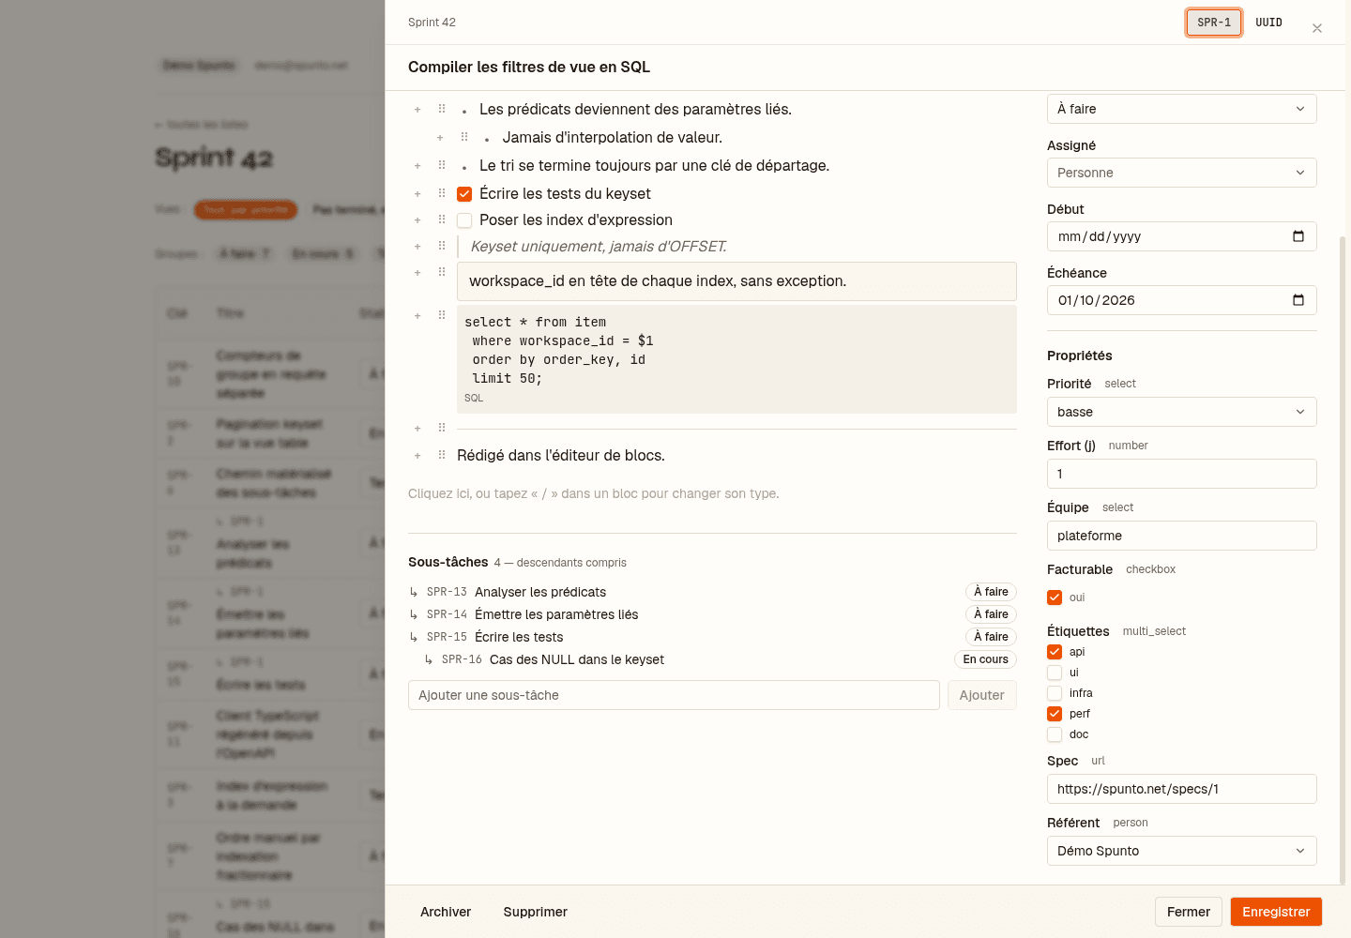
Task: Click the add-block plus beside "Écrire les tests du keyset"
Action: (417, 194)
